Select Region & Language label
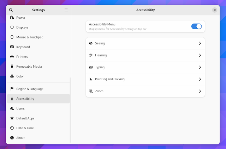226x149 pixels. tap(30, 89)
